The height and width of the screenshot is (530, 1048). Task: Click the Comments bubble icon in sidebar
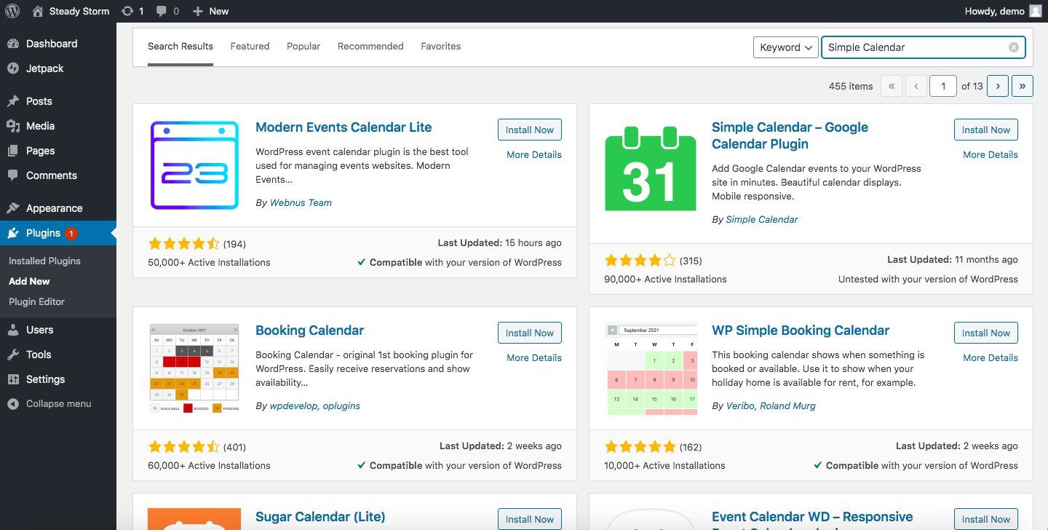pos(13,175)
